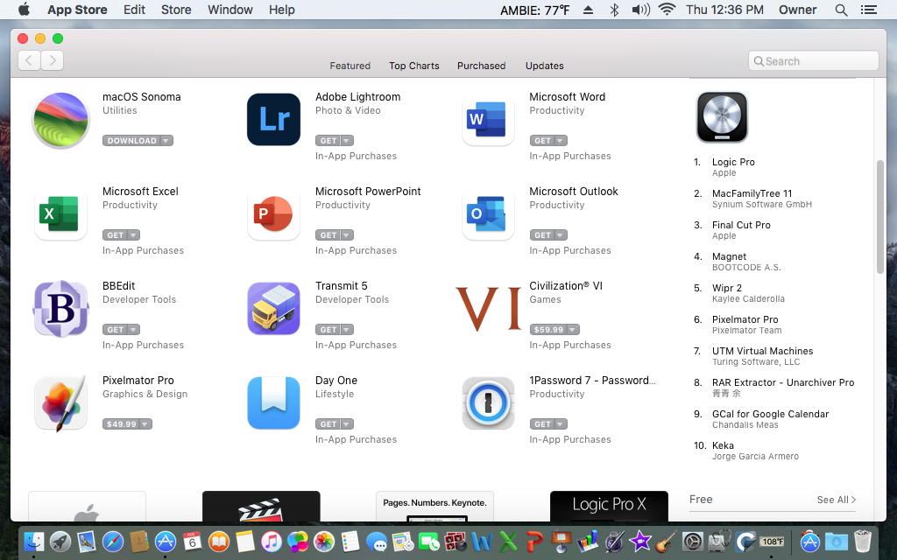Switch to the Top Charts tab
The height and width of the screenshot is (560, 897).
[x=414, y=66]
